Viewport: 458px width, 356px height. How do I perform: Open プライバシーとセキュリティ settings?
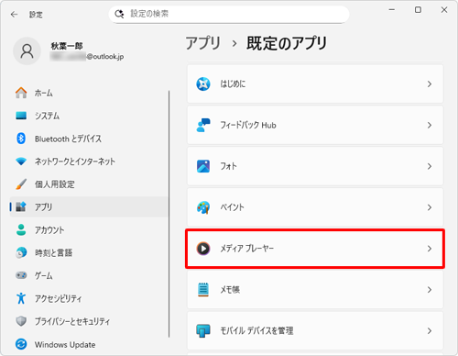tap(89, 321)
